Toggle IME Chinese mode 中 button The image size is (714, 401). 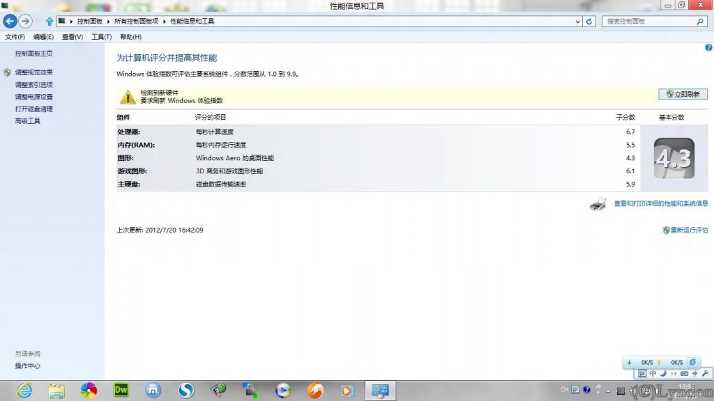pos(653,373)
